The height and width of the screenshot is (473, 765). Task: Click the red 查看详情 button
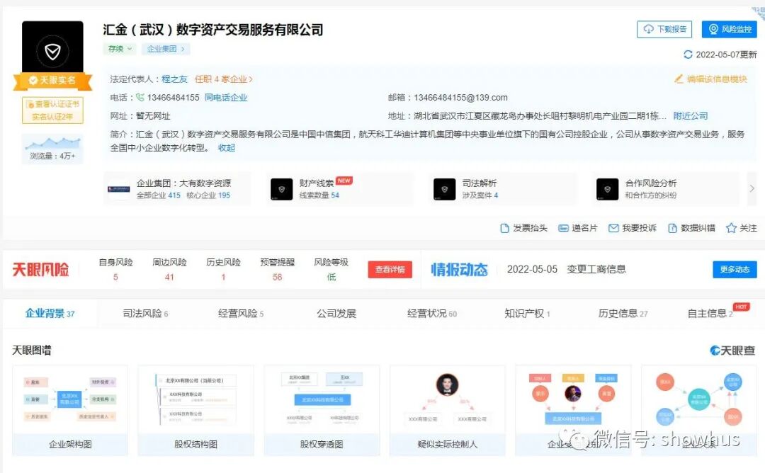390,270
